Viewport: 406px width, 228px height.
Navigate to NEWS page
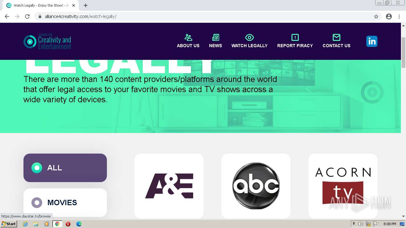215,46
